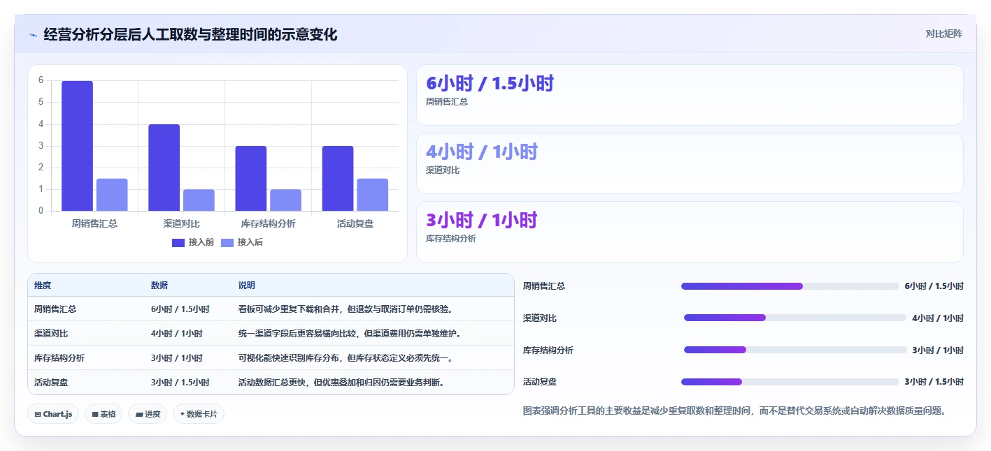Viewport: 991px width, 451px height.
Task: Click the Chart.js tag chip
Action: coord(54,414)
